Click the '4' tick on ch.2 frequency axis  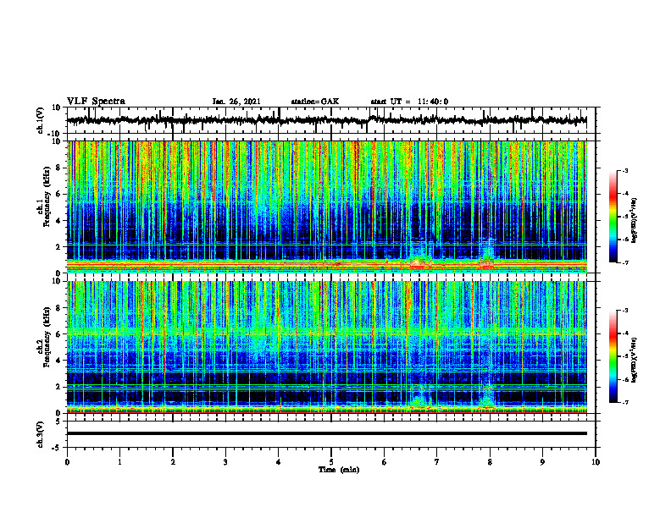pyautogui.click(x=58, y=361)
